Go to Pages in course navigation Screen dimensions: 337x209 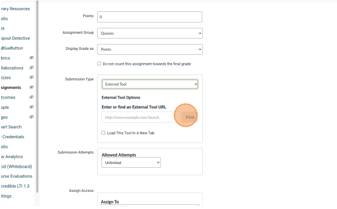click(4, 117)
